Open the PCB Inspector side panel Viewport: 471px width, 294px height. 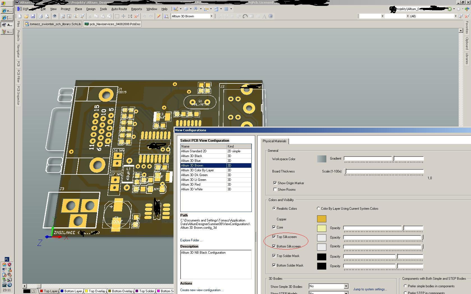tap(18, 95)
